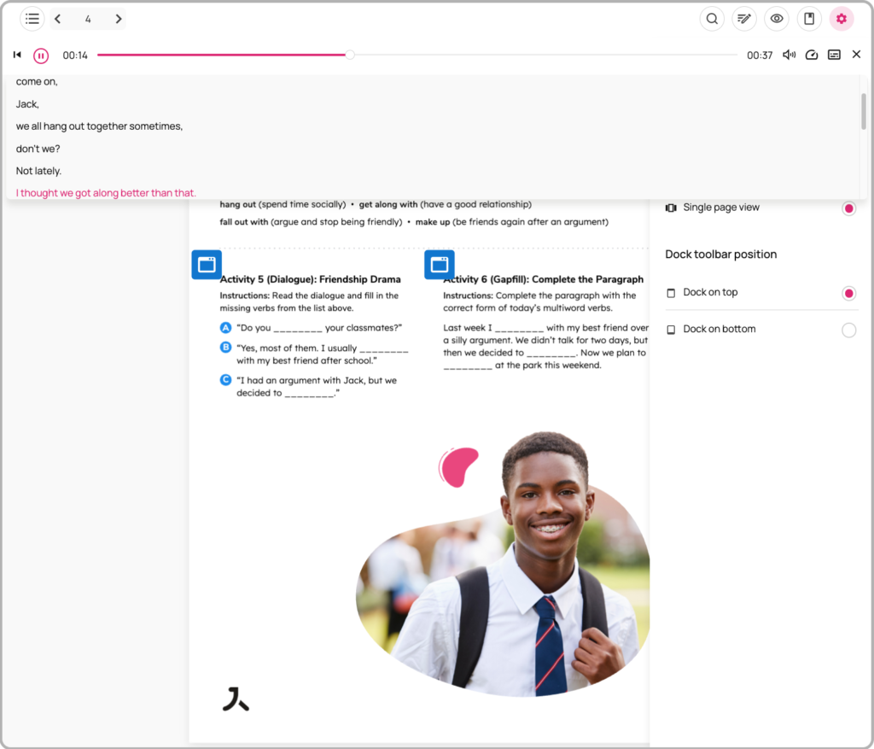Pause the audio playback
Image resolution: width=874 pixels, height=749 pixels.
tap(41, 56)
